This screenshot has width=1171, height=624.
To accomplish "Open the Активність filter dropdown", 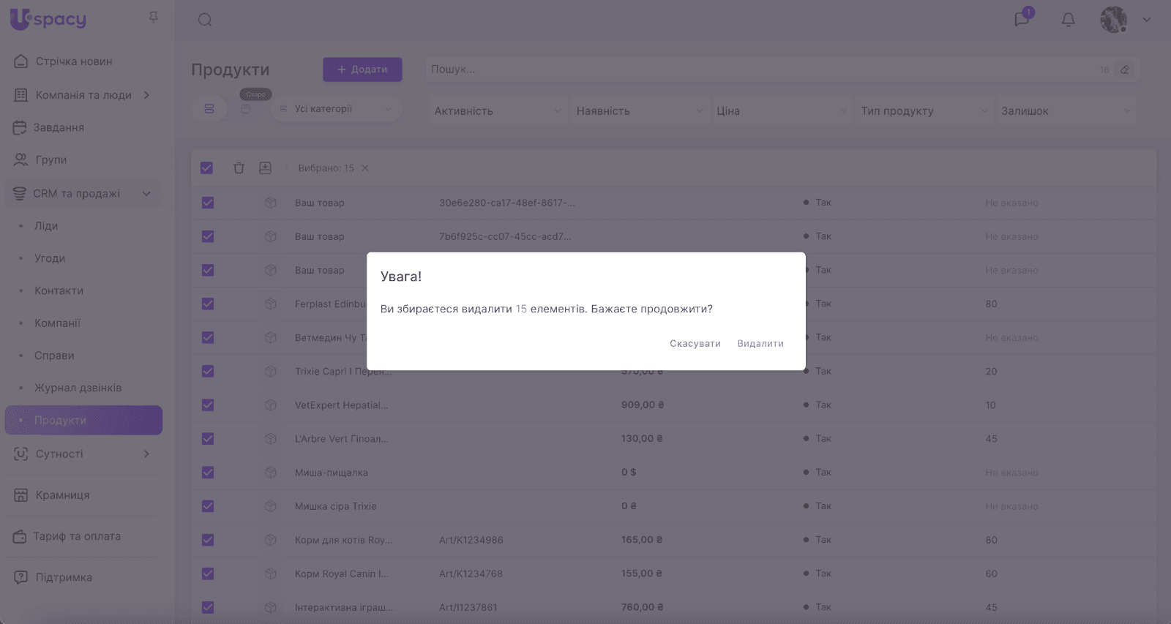I will (498, 111).
